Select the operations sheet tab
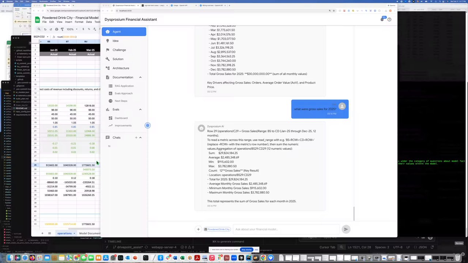The height and width of the screenshot is (263, 468). pos(64,233)
